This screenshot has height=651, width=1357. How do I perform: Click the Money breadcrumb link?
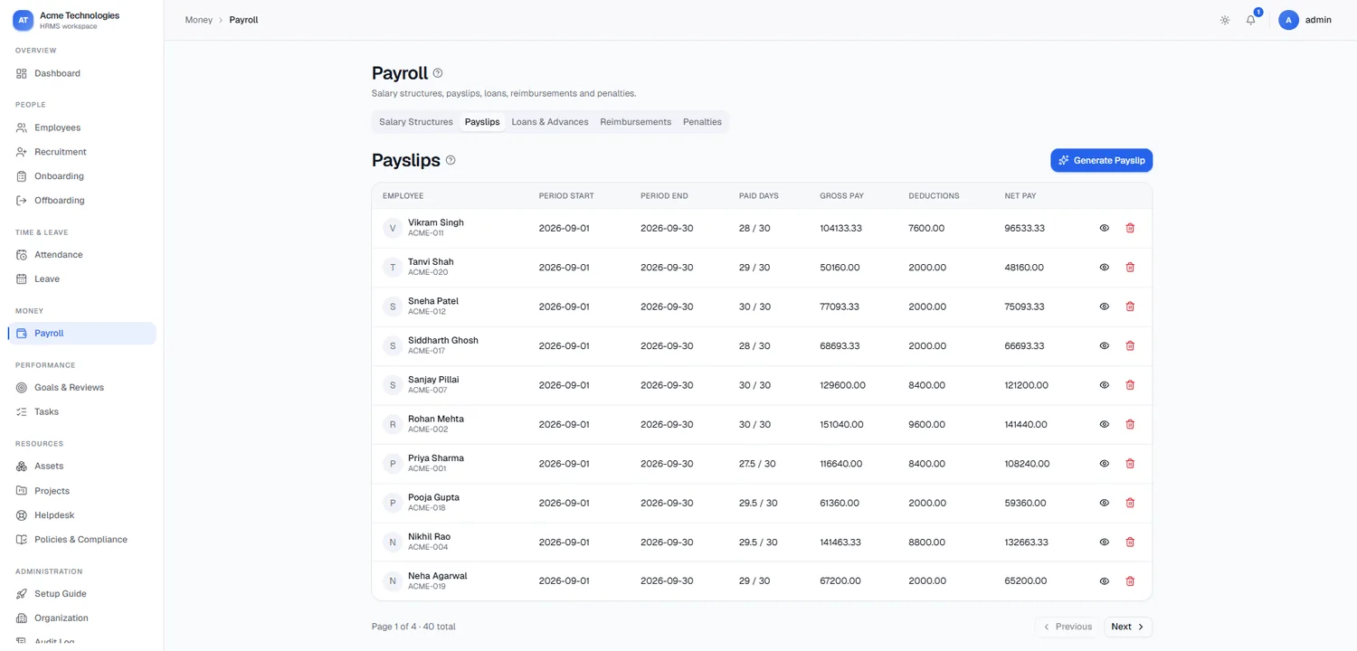[x=199, y=20]
